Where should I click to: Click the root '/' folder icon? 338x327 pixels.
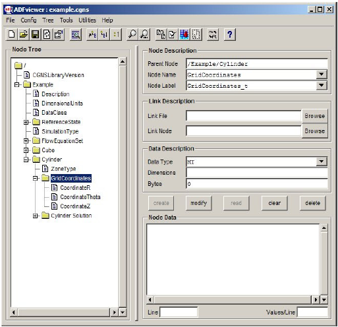18,65
